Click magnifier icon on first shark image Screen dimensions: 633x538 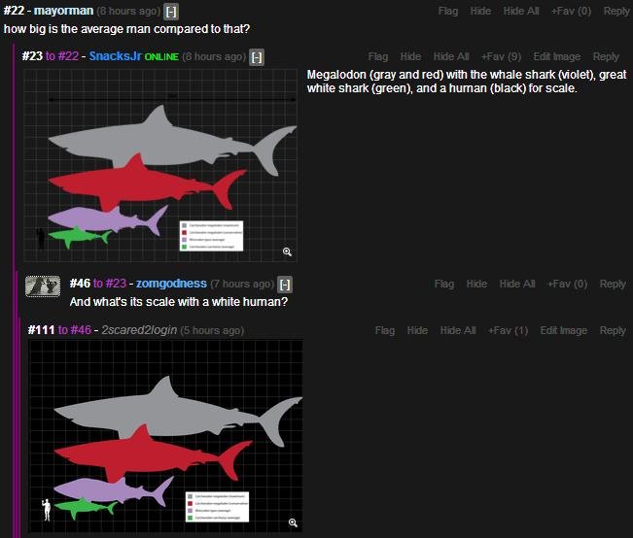(x=287, y=252)
